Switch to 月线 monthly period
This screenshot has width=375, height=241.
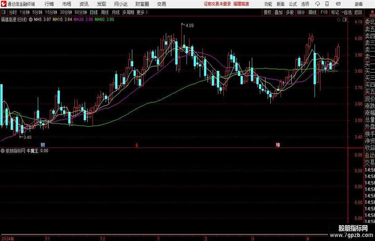click(x=115, y=12)
